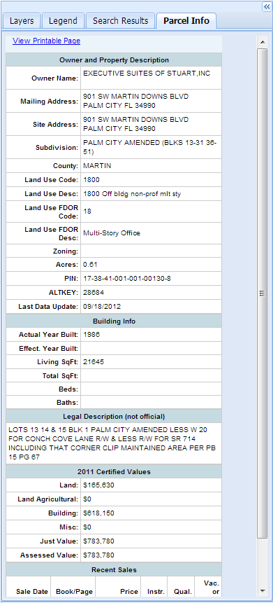Viewport: 273px width, 603px height.
Task: Click the 'Effect. Year Built:' label
Action: (49, 348)
